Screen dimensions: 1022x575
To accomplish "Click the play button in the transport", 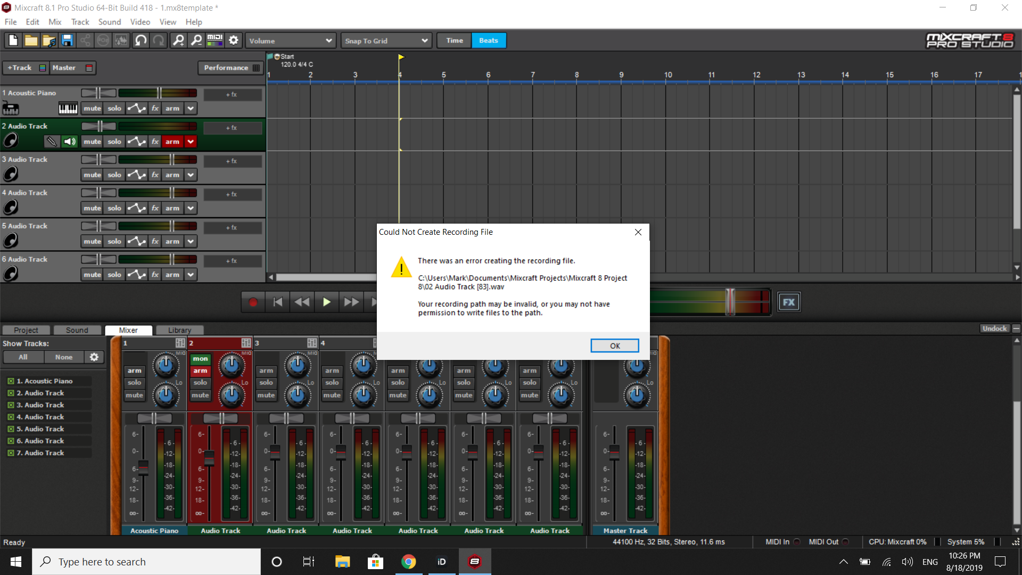I will [x=326, y=302].
